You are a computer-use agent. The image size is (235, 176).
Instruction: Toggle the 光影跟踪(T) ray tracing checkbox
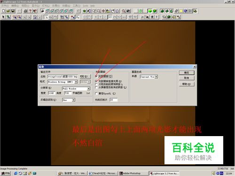click(x=96, y=76)
